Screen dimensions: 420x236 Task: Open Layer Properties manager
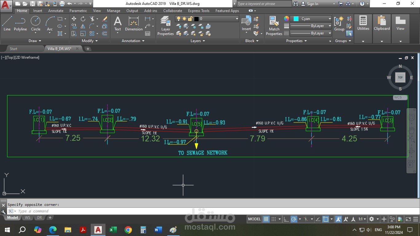(165, 26)
